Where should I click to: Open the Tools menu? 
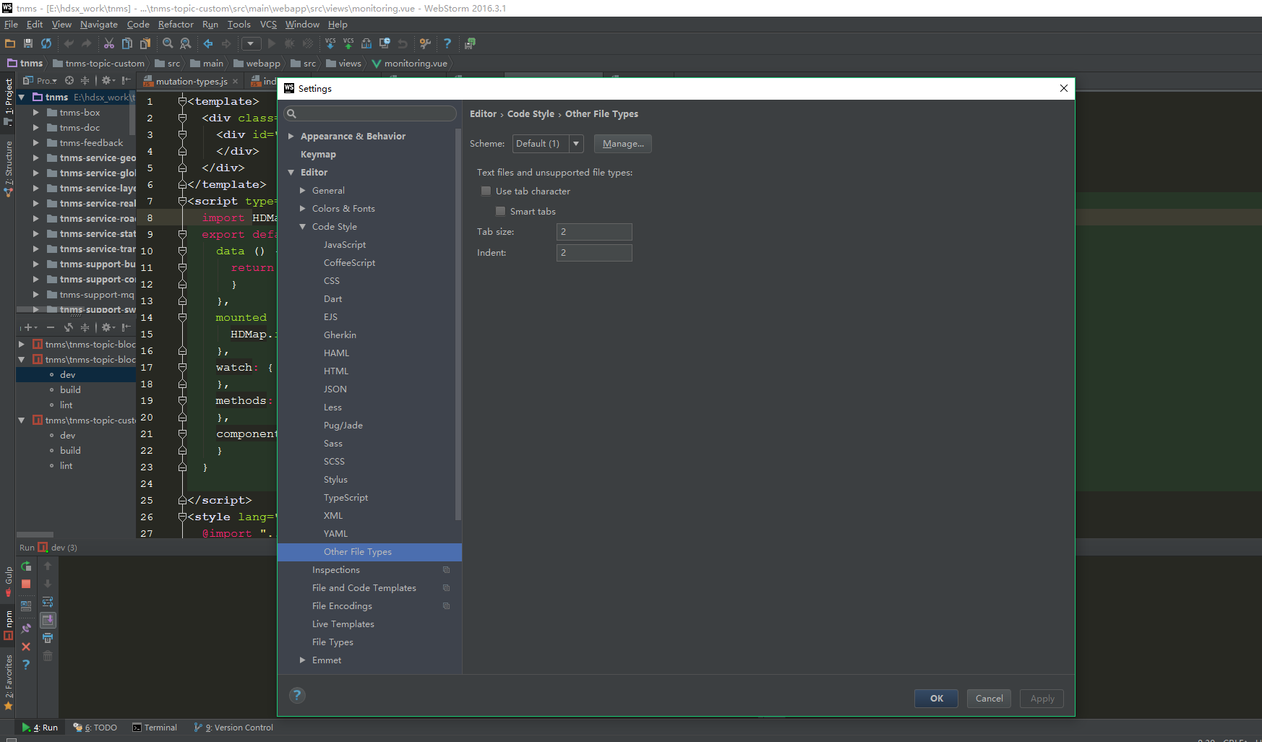click(x=239, y=24)
